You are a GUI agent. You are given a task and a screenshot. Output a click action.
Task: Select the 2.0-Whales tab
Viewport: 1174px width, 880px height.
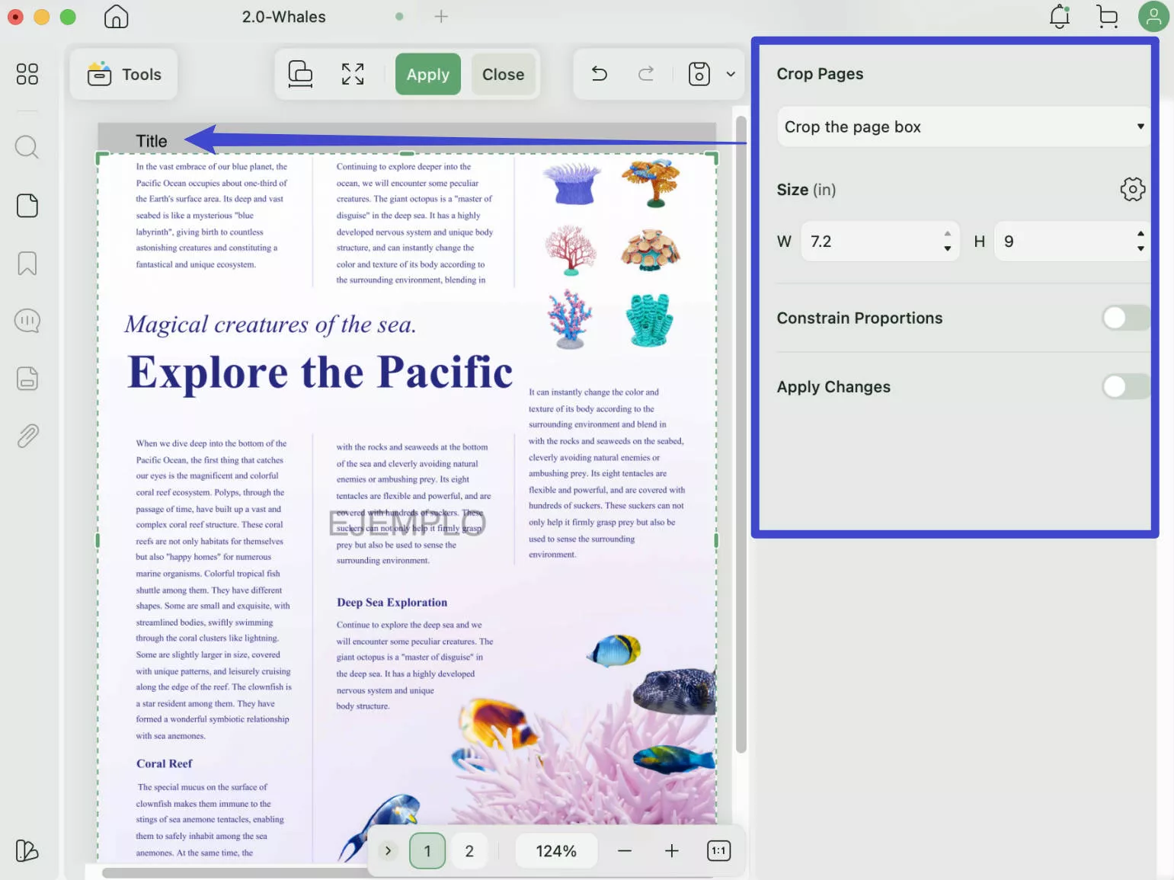(283, 16)
